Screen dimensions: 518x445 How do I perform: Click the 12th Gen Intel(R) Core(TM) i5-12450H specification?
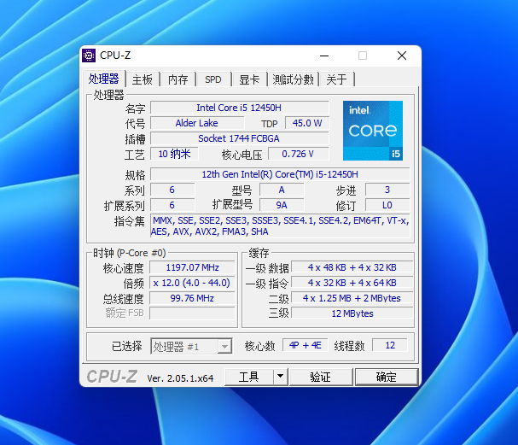click(280, 174)
